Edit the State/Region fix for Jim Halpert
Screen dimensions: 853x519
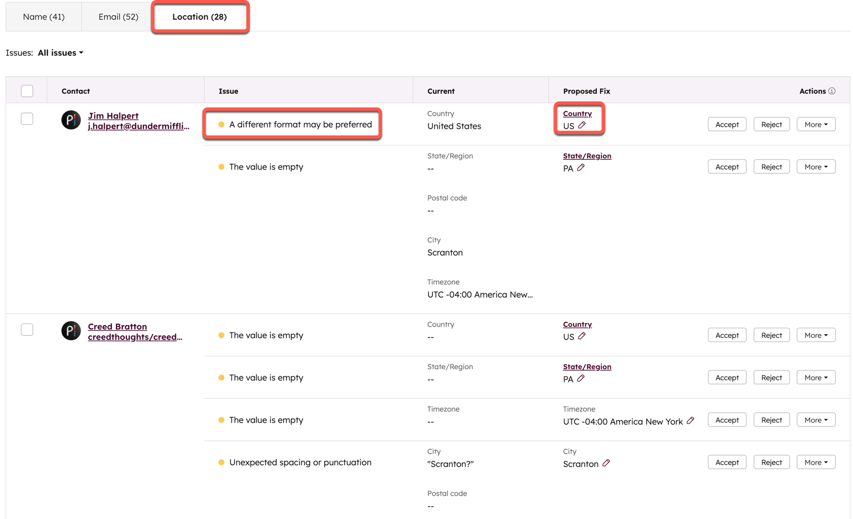pos(582,167)
